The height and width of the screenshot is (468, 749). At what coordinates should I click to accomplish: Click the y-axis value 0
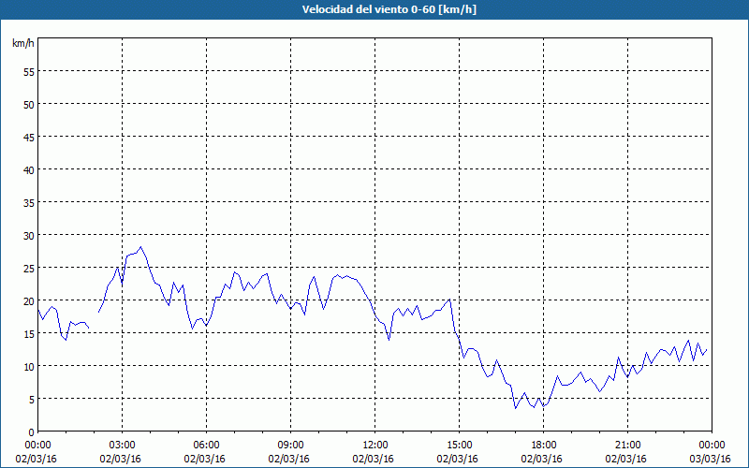[x=31, y=432]
